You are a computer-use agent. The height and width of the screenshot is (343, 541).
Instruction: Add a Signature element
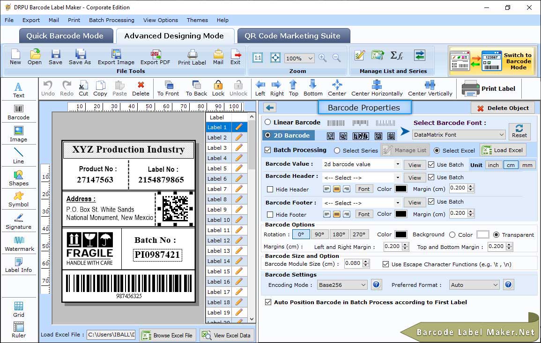19,222
